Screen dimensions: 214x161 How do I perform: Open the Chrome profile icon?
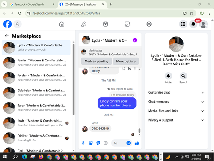point(202,13)
